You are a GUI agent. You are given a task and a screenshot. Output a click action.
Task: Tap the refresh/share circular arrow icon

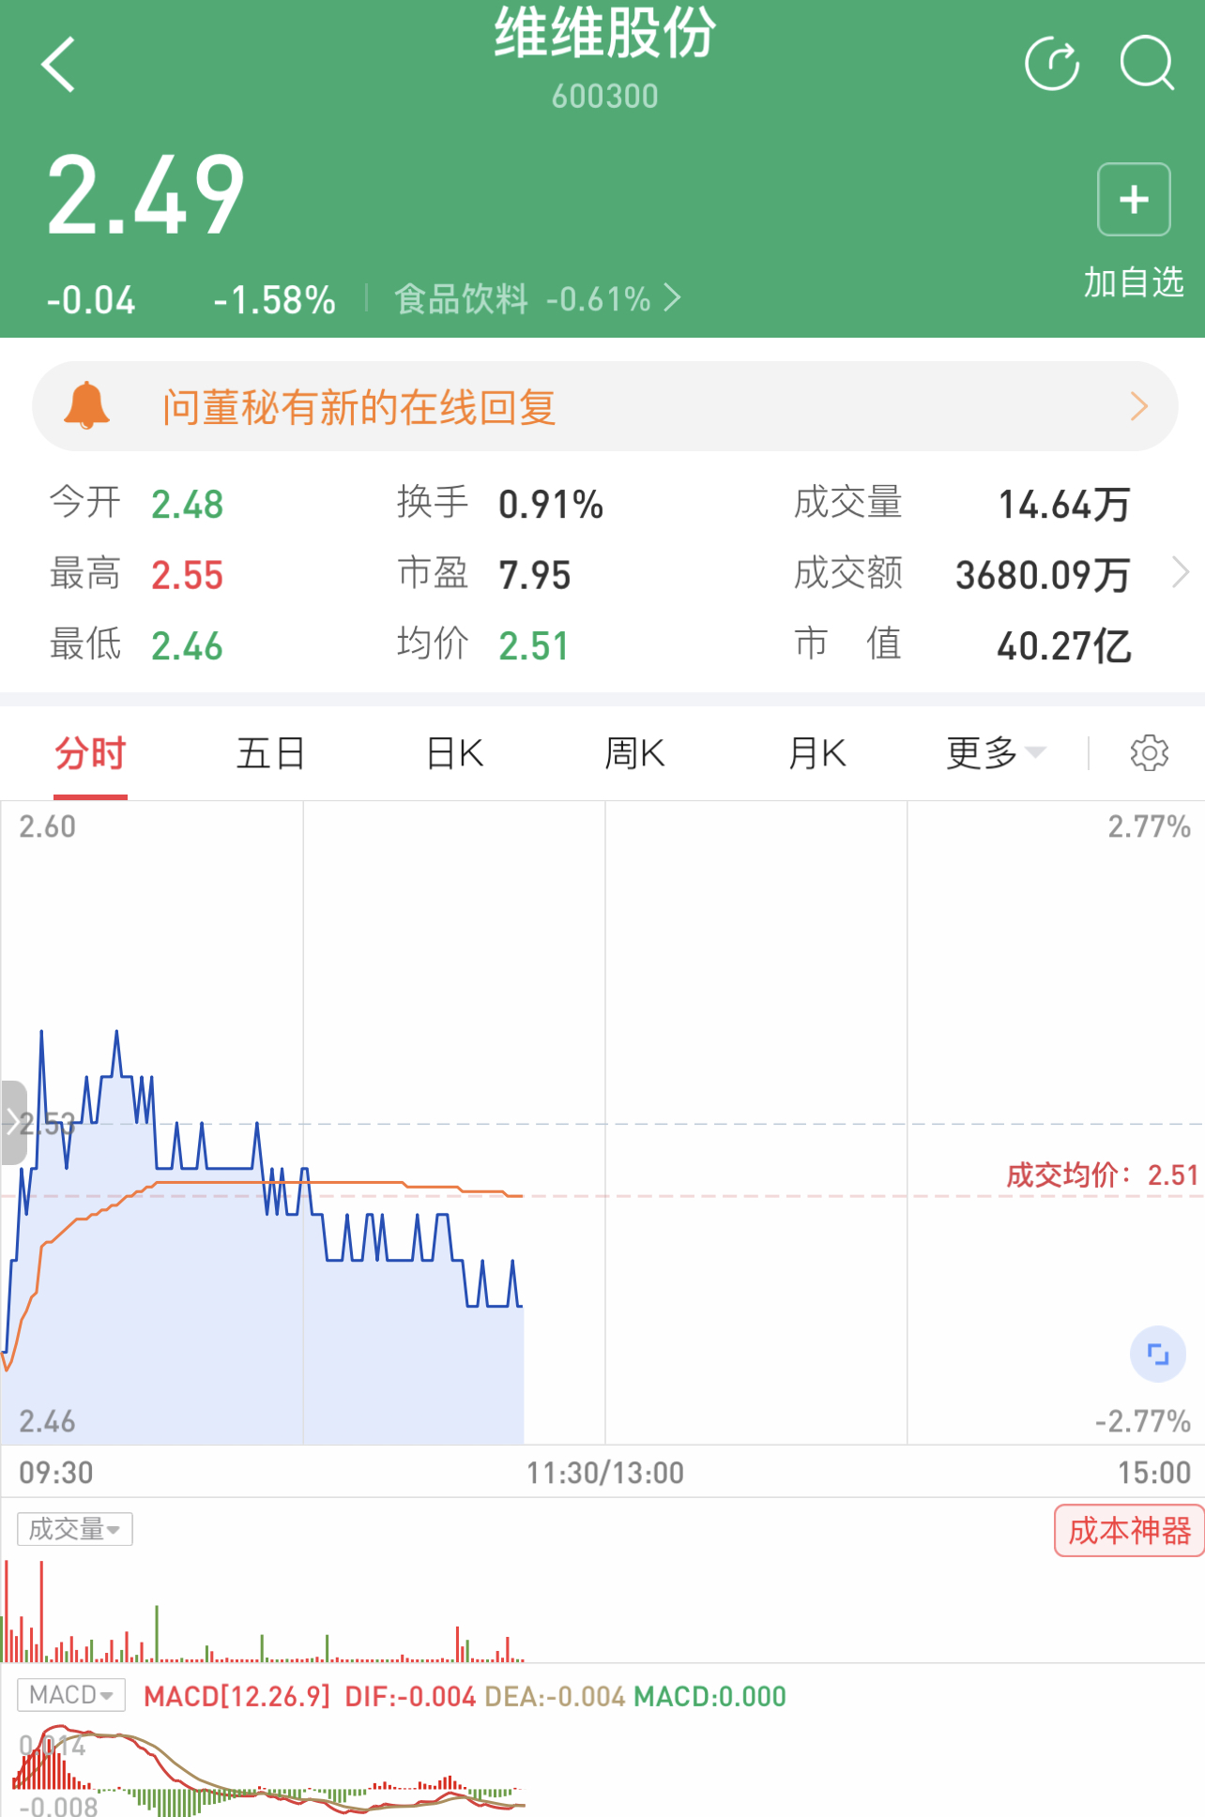[x=1051, y=65]
